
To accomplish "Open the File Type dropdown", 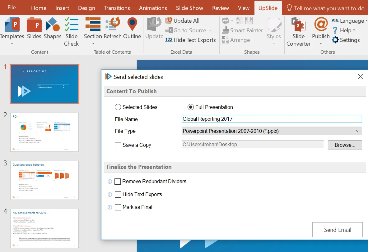I will (358, 131).
